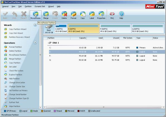
Task: Launch the Partition Recovery Wizard link
Action: pos(19,37)
